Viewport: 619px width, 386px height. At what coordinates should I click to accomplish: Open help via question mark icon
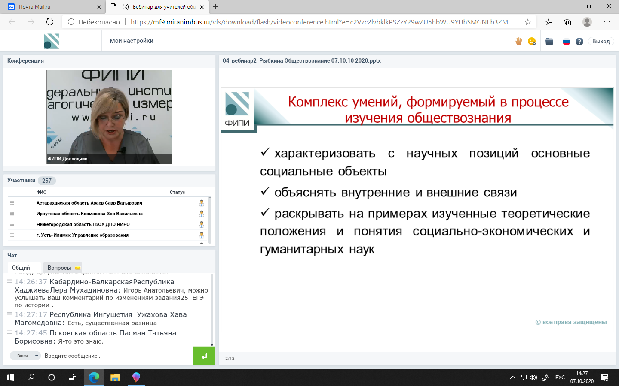tap(579, 42)
